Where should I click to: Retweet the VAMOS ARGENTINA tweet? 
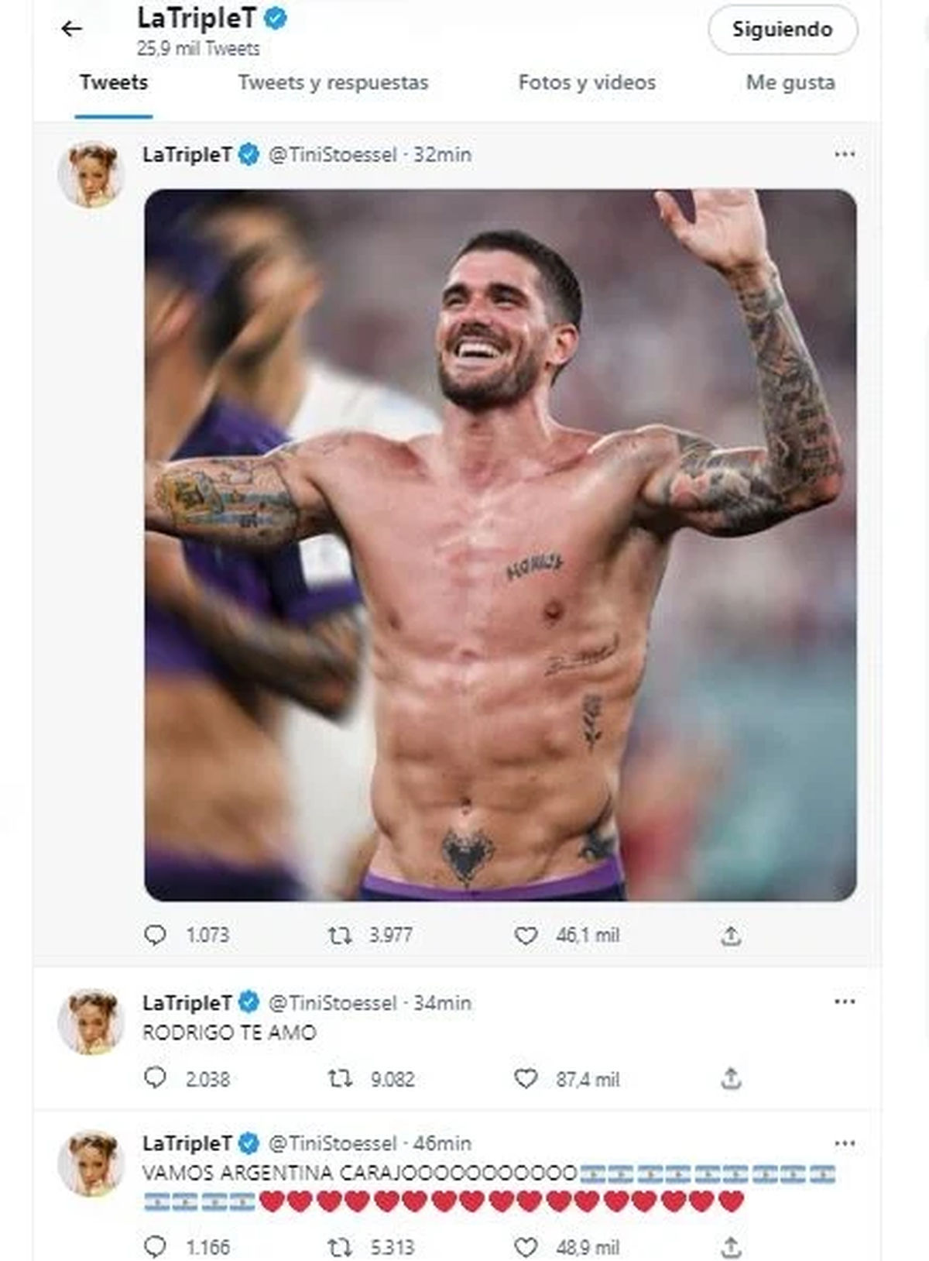[340, 1246]
